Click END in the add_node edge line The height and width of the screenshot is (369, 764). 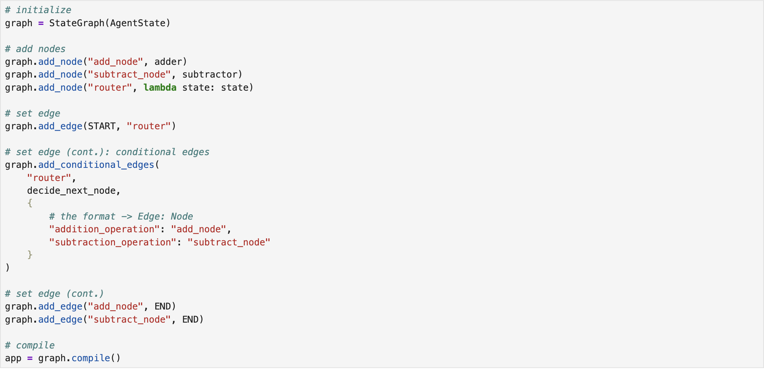(x=163, y=307)
